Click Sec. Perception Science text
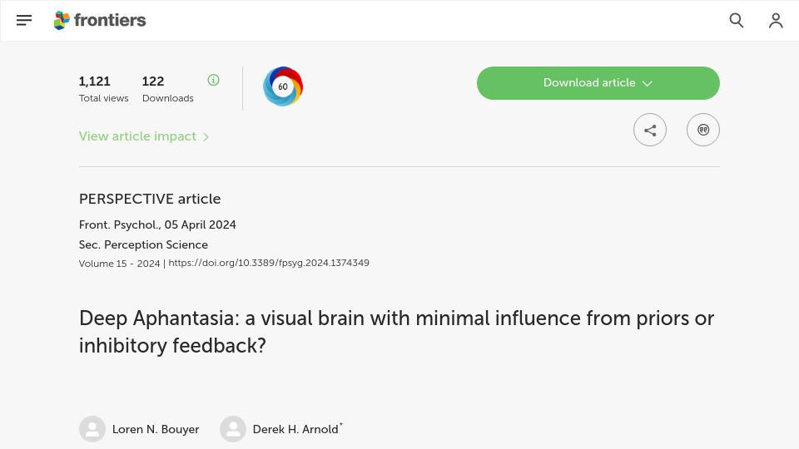Image resolution: width=799 pixels, height=449 pixels. tap(143, 244)
